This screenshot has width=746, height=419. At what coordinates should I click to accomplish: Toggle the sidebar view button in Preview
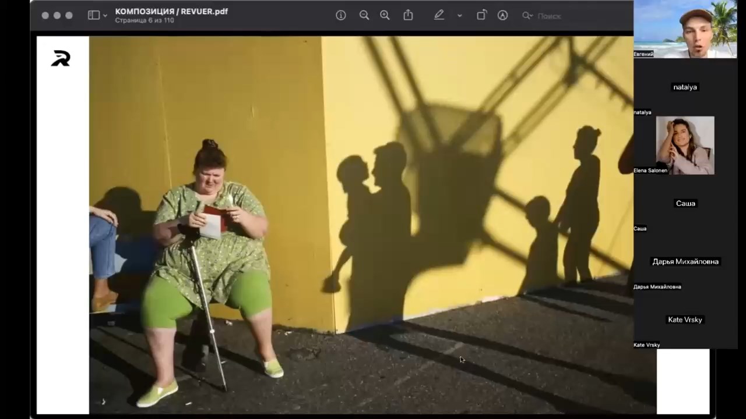[93, 16]
